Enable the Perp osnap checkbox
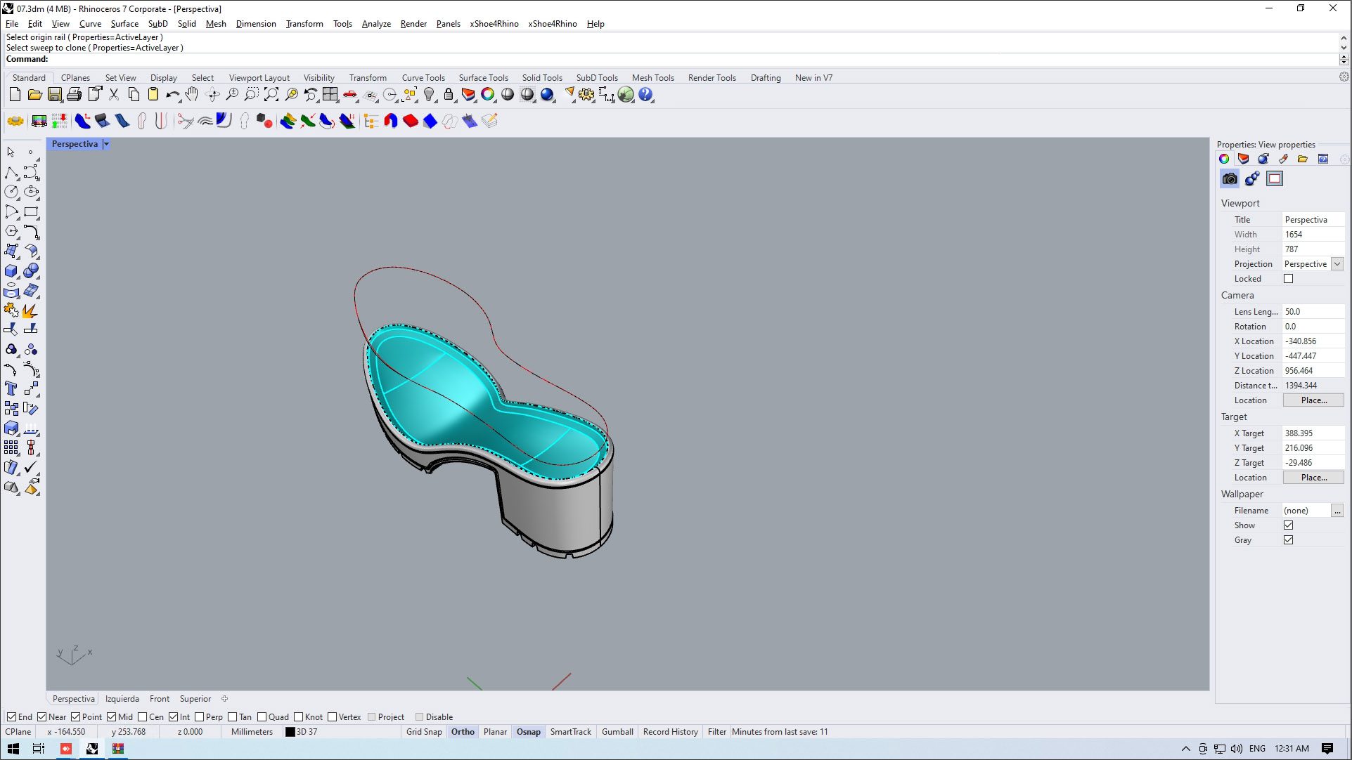The image size is (1352, 760). pyautogui.click(x=200, y=716)
